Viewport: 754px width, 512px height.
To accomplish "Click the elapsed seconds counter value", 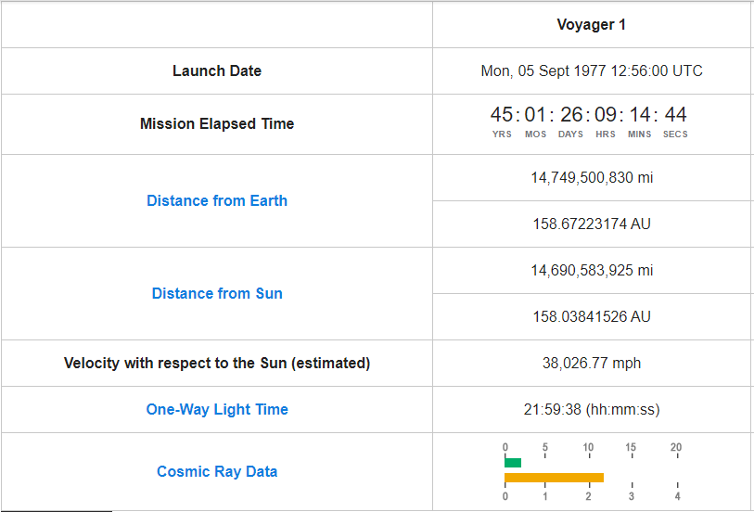I will tap(675, 115).
